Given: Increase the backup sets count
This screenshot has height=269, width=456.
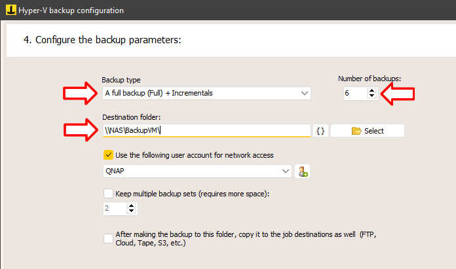Looking at the screenshot, I should [x=132, y=206].
